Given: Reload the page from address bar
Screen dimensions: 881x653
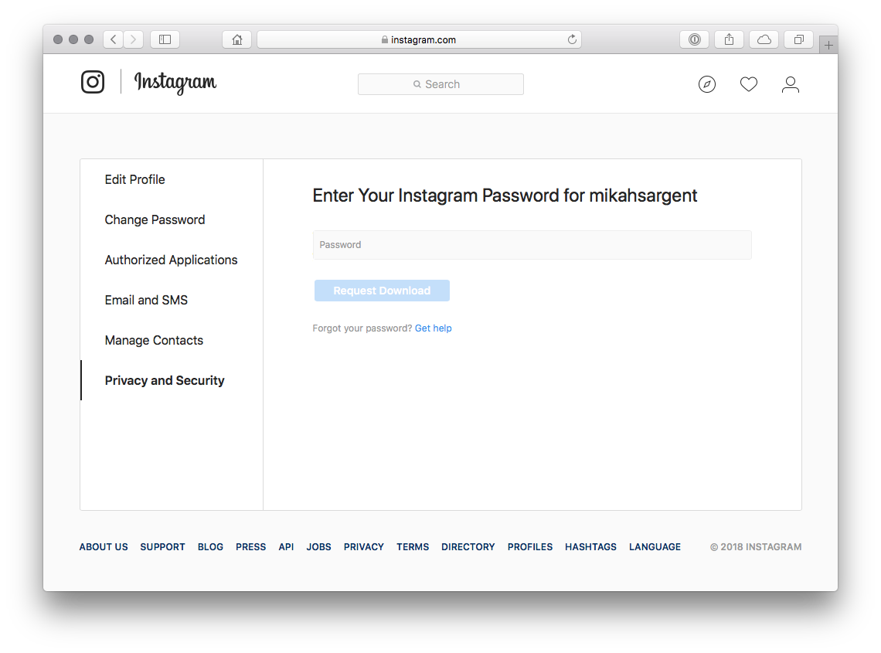Looking at the screenshot, I should tap(572, 39).
